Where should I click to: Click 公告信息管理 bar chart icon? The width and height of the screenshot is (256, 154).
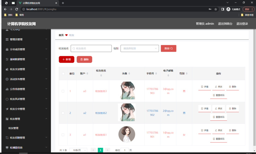(x=7, y=89)
